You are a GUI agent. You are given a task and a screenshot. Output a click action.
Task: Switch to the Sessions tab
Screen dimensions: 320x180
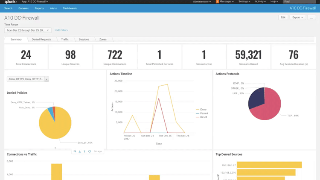click(x=84, y=39)
